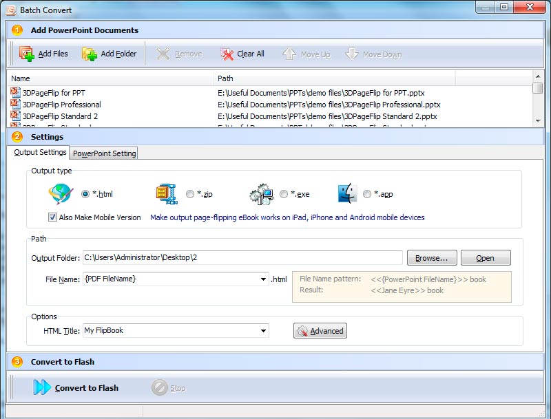This screenshot has width=551, height=419.
Task: Toggle Also Make Mobile Version checkbox
Action: [x=52, y=217]
